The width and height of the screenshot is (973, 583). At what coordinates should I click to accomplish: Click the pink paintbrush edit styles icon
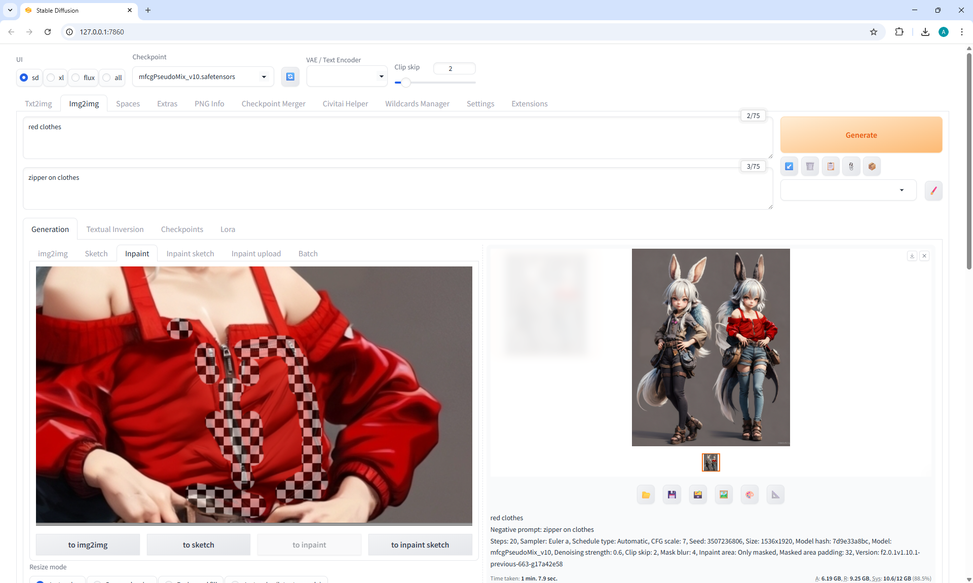click(x=933, y=190)
